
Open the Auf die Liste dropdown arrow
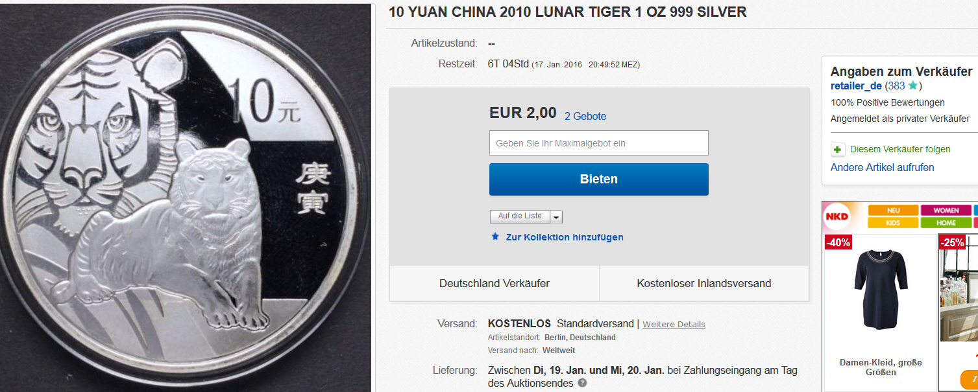[557, 216]
